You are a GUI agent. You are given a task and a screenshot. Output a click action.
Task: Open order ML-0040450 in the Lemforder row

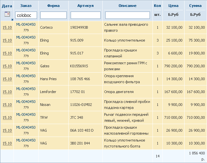pos(26,89)
